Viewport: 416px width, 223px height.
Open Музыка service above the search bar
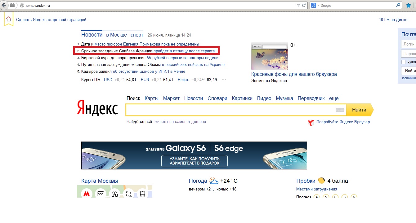pyautogui.click(x=284, y=98)
